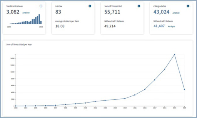Click the 2008 data point on citations chart

(65, 104)
